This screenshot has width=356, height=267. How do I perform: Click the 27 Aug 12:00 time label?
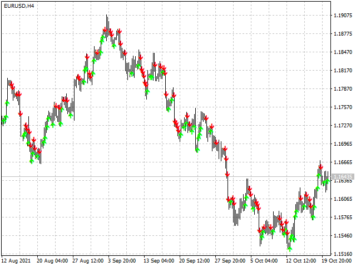tap(88, 261)
